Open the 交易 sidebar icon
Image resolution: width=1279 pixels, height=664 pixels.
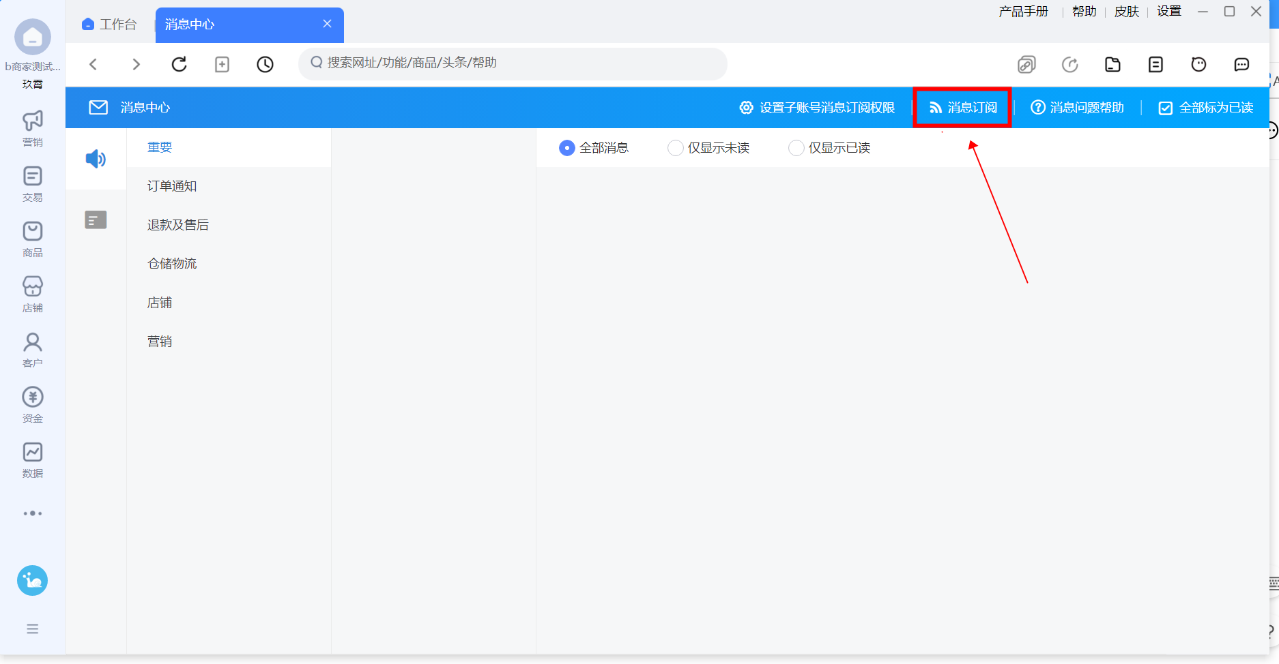33,184
